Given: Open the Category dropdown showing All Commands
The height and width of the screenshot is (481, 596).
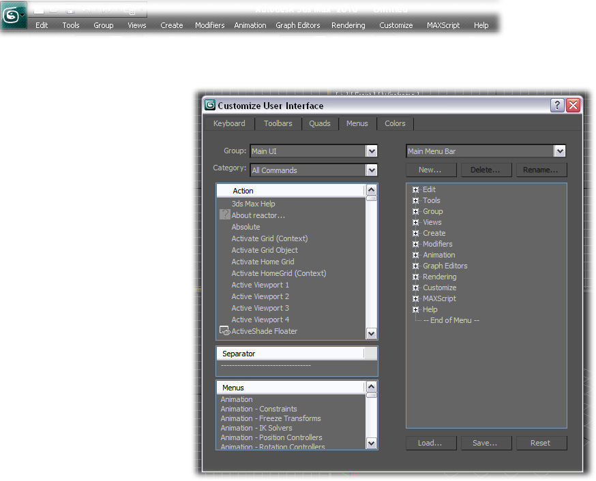Looking at the screenshot, I should [314, 170].
